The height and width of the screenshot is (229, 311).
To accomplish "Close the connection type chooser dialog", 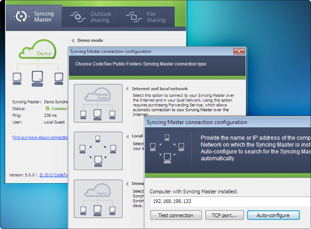I will coord(239,52).
